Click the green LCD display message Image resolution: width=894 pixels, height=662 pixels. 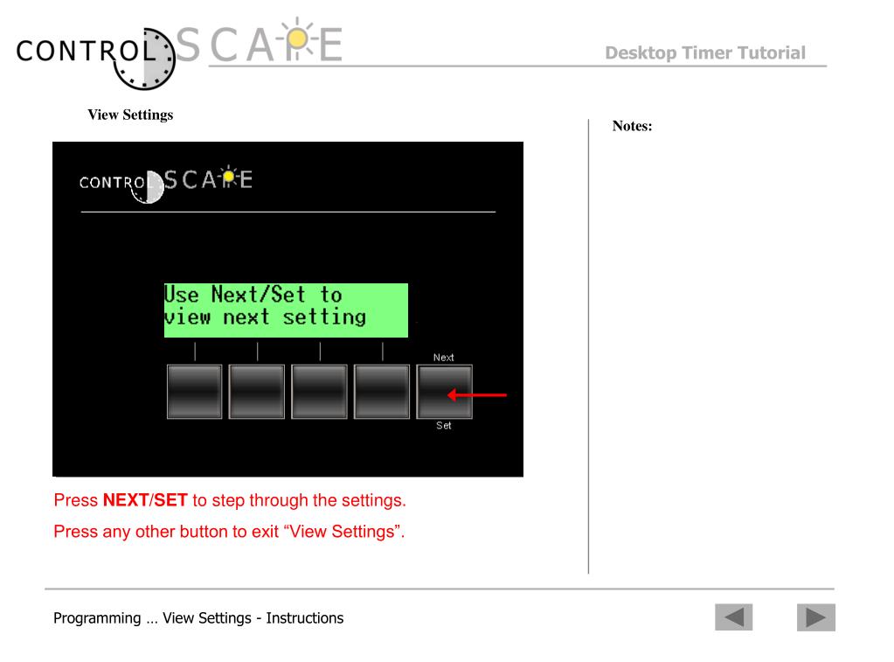point(287,310)
